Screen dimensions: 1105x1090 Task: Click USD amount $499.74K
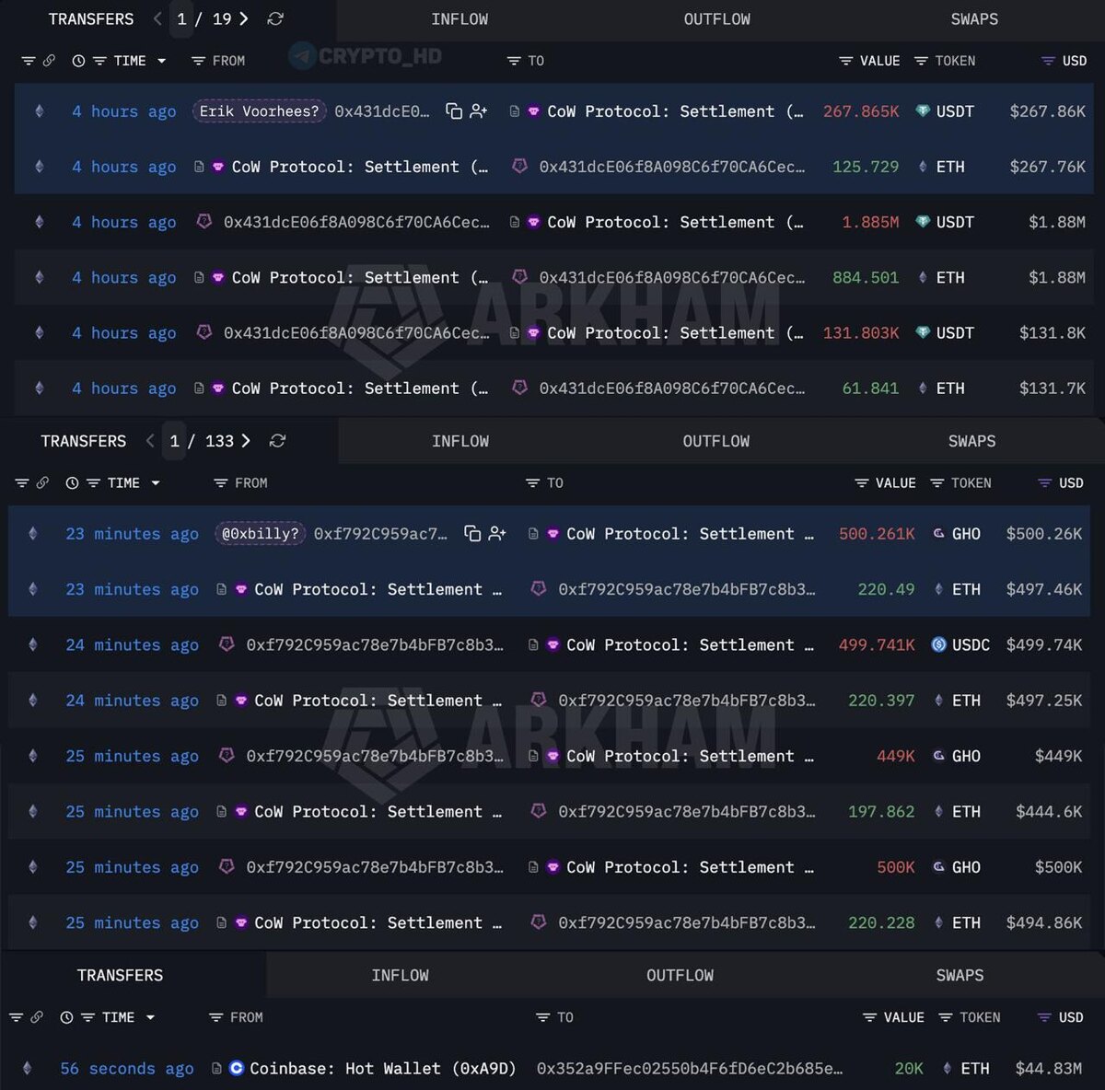[x=1043, y=645]
